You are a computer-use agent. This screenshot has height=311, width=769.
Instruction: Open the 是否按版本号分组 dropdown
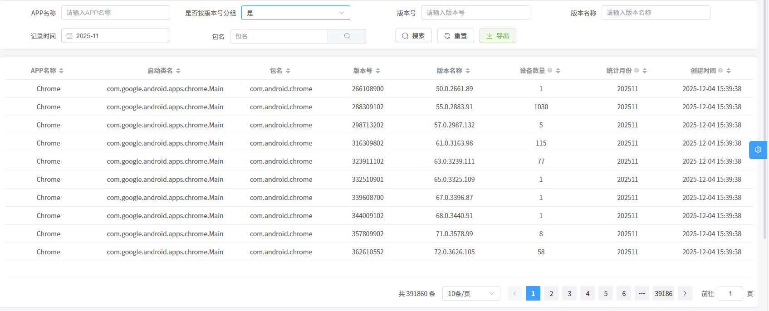point(296,13)
